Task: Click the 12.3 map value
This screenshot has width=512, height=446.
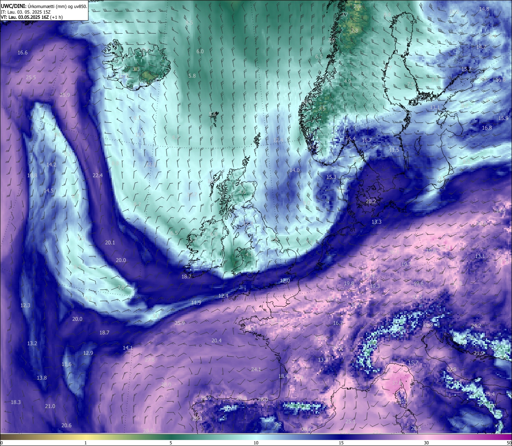Action: coord(25,306)
